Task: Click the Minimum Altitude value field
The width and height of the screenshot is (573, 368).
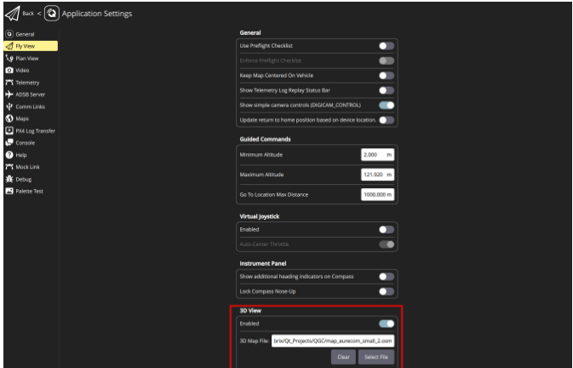Action: [x=377, y=156]
